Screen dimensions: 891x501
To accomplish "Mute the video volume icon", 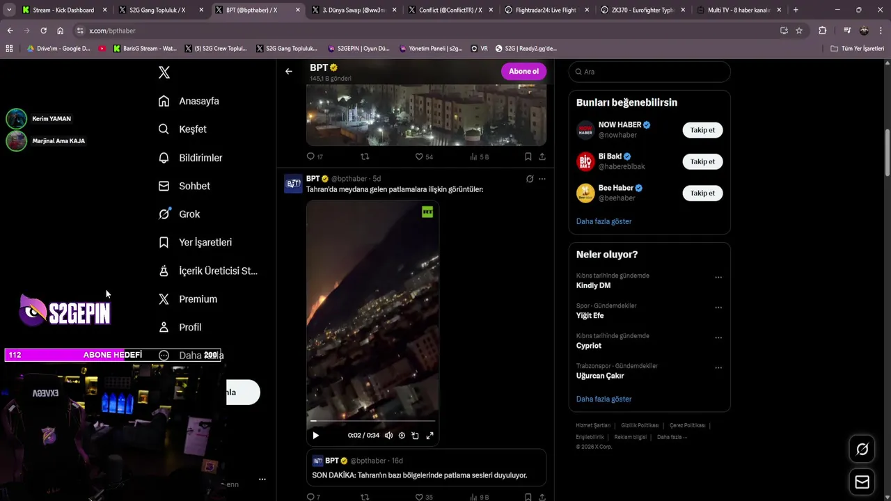I will [388, 436].
